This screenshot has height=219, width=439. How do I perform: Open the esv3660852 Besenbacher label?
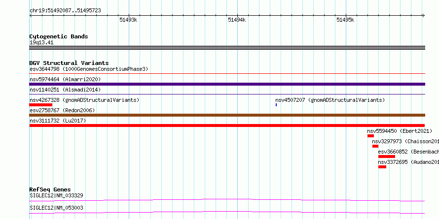coord(408,152)
